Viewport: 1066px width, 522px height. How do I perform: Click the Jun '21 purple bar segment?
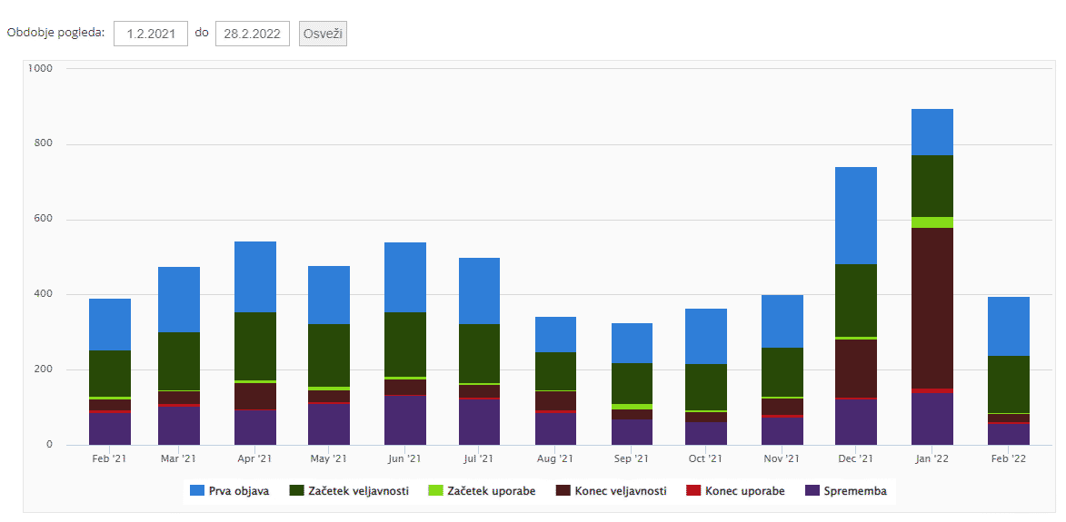(x=404, y=419)
